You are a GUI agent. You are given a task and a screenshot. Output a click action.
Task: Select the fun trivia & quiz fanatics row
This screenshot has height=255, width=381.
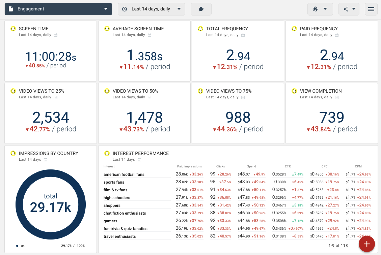[x=238, y=228]
